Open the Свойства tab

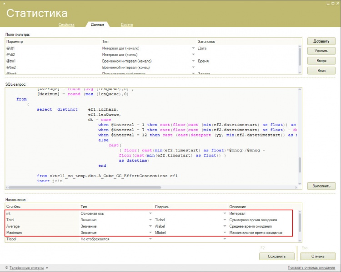[66, 25]
